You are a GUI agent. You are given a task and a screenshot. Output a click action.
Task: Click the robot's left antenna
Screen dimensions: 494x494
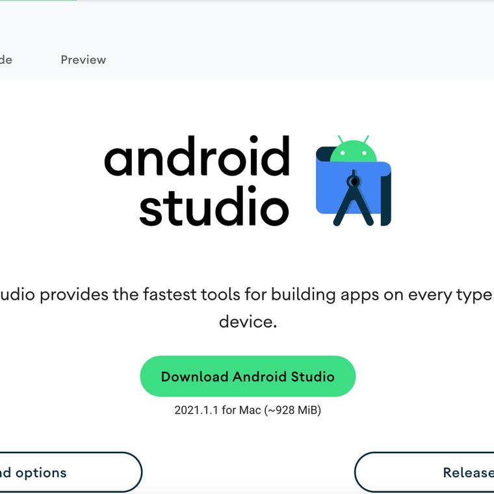pos(341,140)
